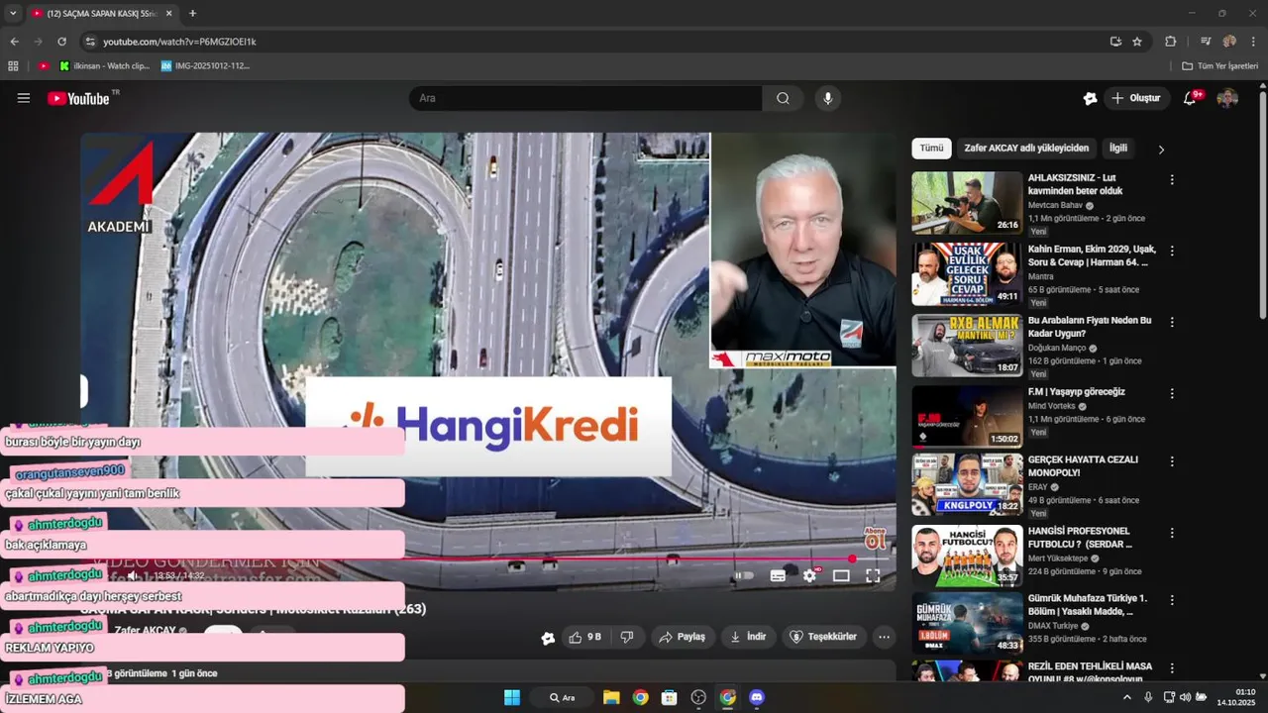The height and width of the screenshot is (713, 1268).
Task: Open Chrome three-dot menu
Action: [1253, 42]
